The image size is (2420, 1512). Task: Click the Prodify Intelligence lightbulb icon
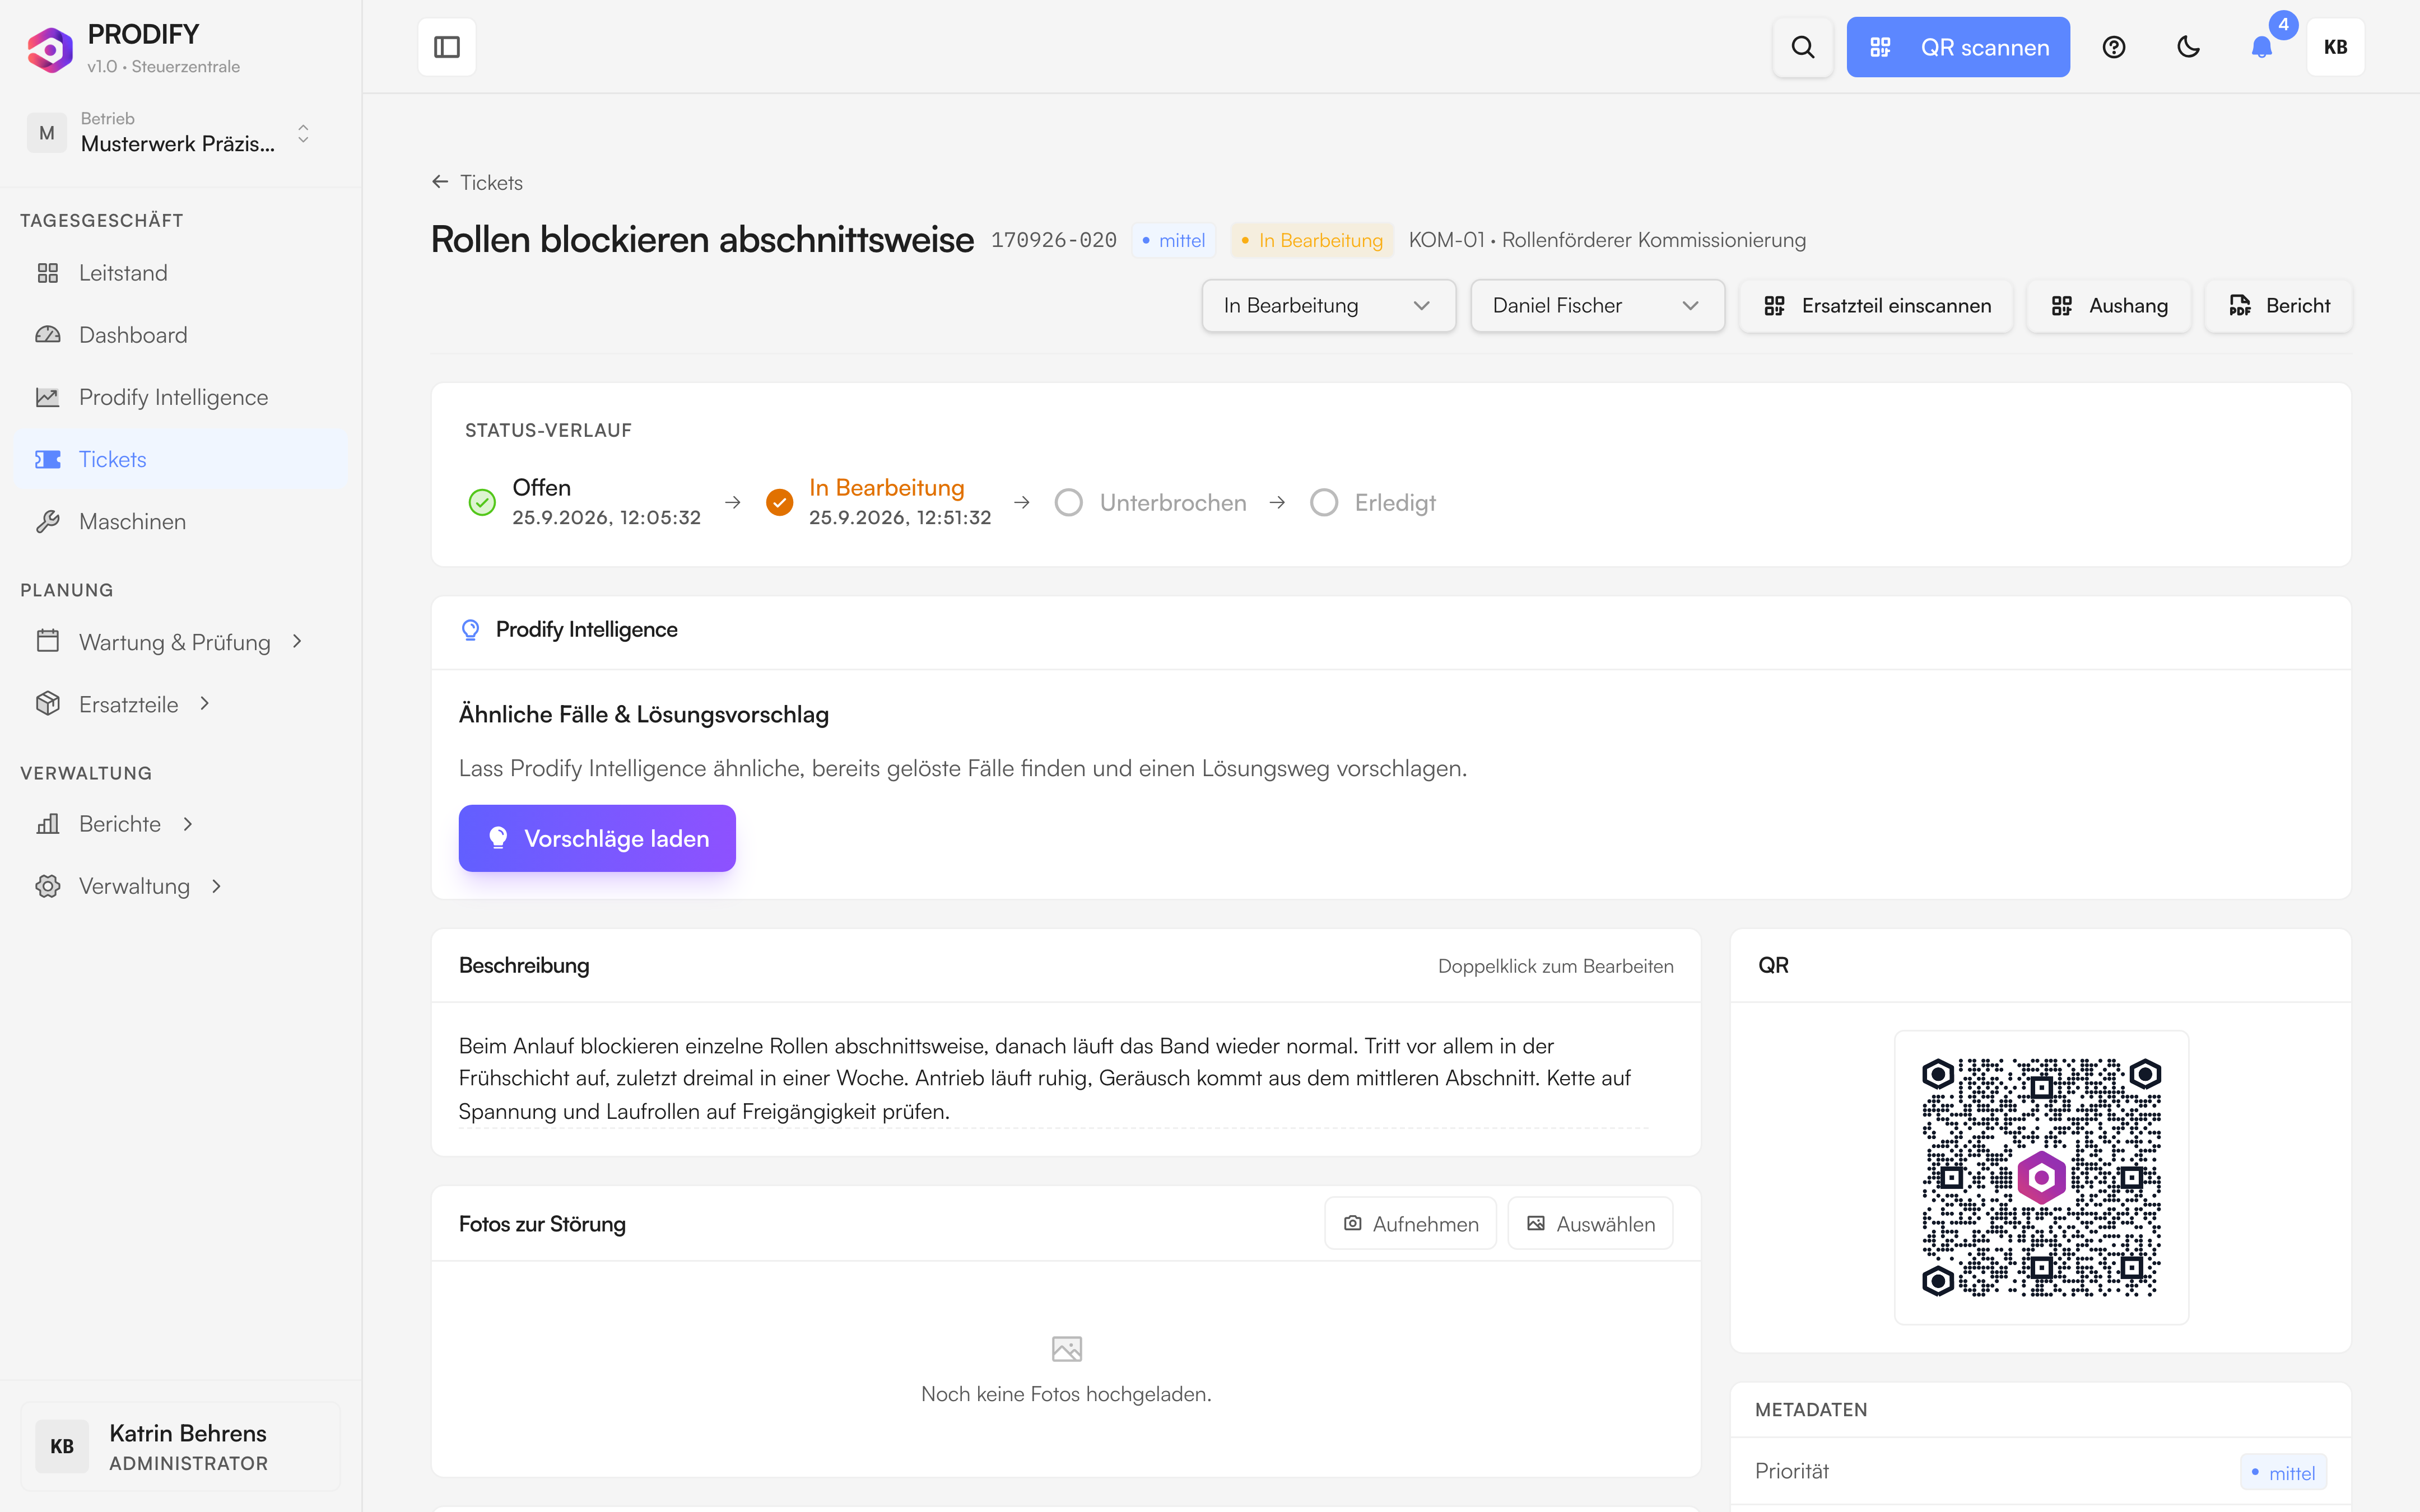click(470, 629)
